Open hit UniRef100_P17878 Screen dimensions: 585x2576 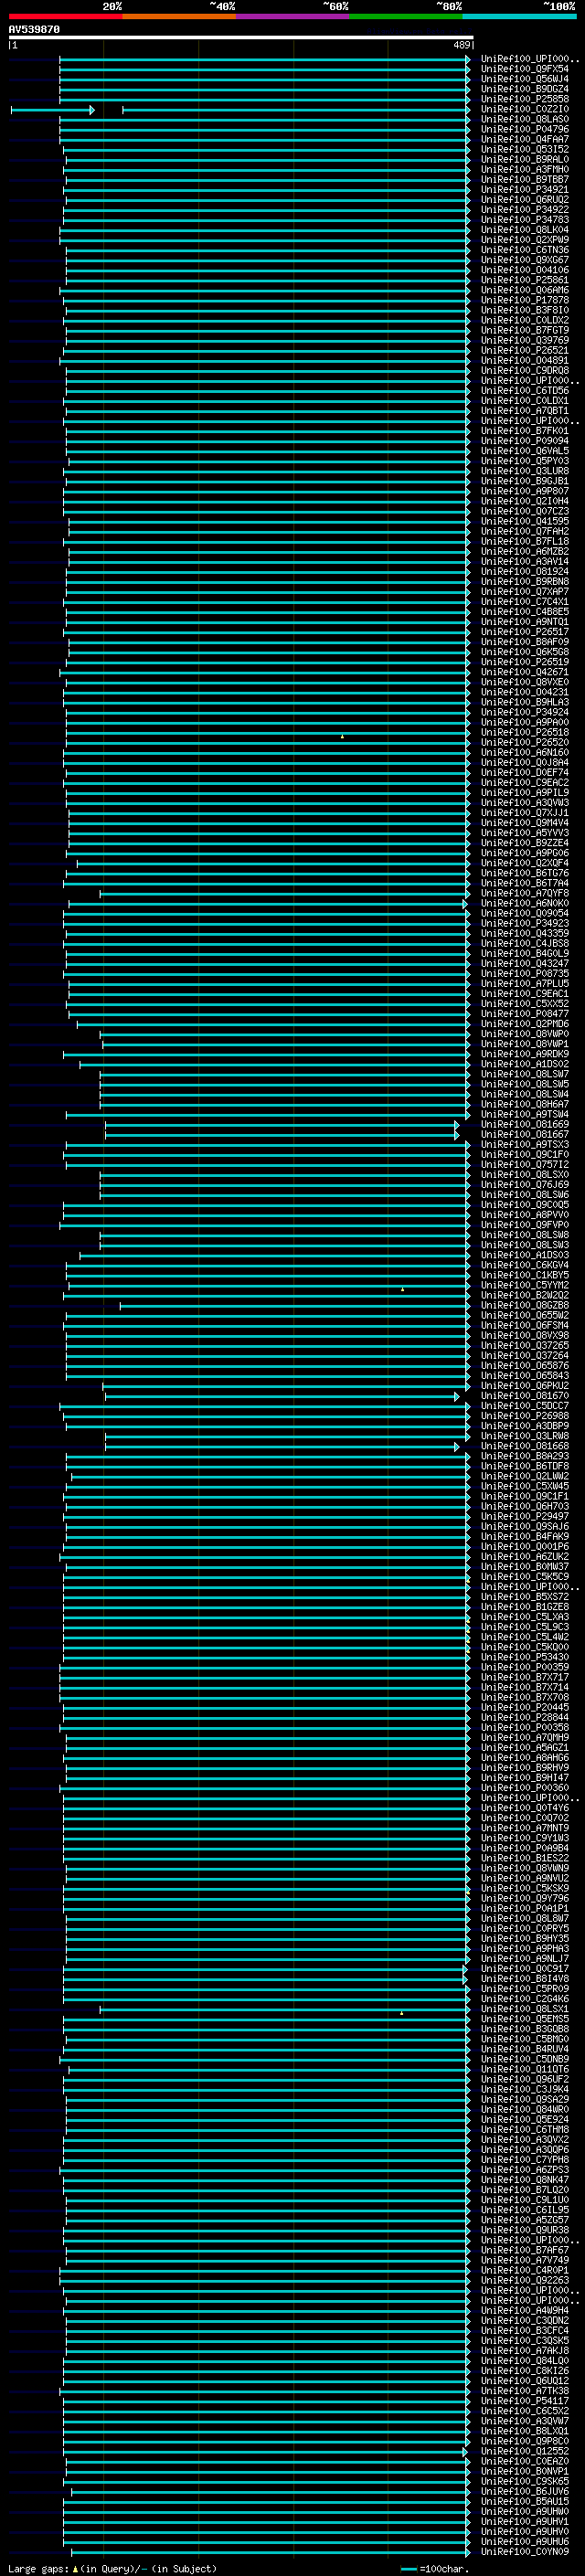524,300
